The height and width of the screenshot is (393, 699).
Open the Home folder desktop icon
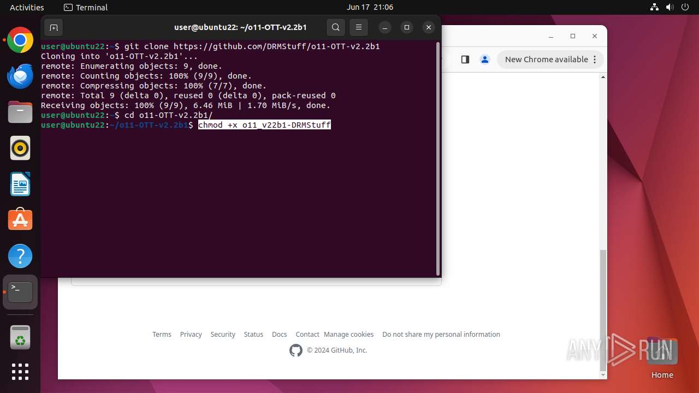(662, 359)
